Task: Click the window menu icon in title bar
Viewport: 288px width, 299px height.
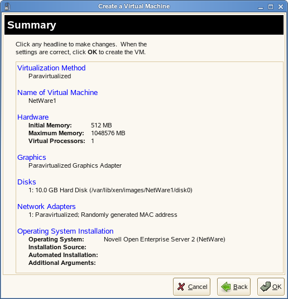Action: coord(7,7)
